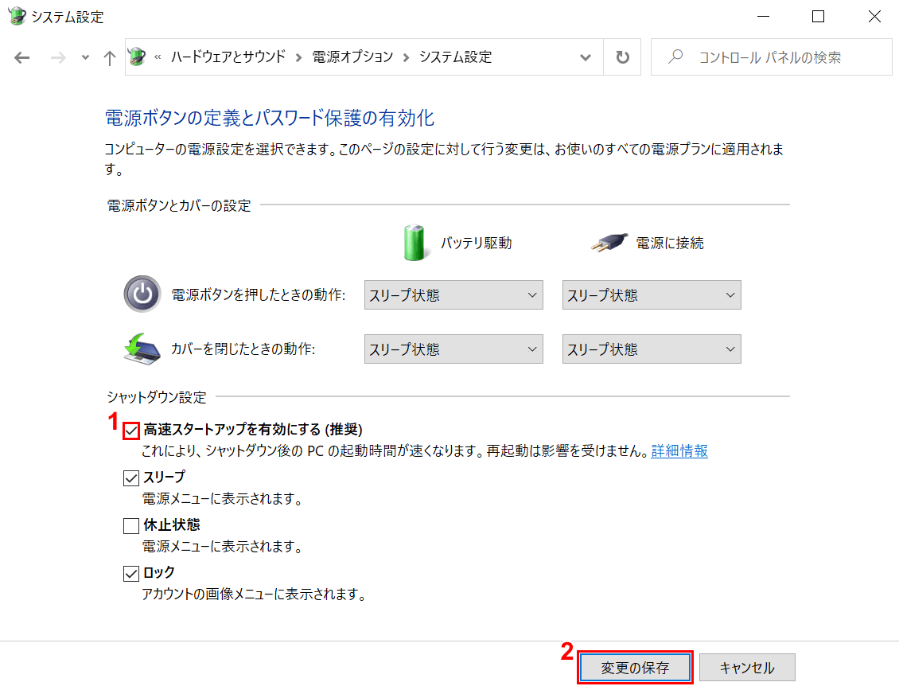Toggle the ロック checkbox
Image resolution: width=899 pixels, height=690 pixels.
tap(131, 573)
